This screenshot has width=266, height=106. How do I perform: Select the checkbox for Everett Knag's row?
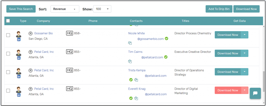pos(8,90)
